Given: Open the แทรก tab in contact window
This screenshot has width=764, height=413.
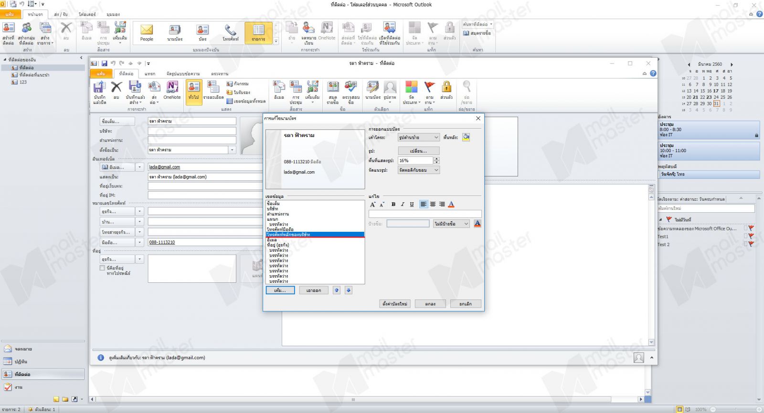Looking at the screenshot, I should 150,73.
